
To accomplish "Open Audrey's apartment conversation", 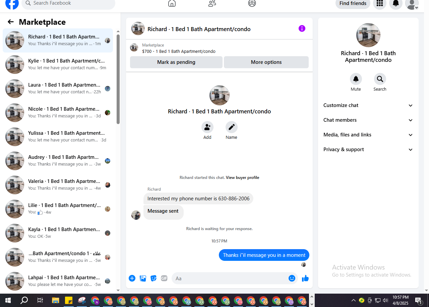I will [x=58, y=161].
